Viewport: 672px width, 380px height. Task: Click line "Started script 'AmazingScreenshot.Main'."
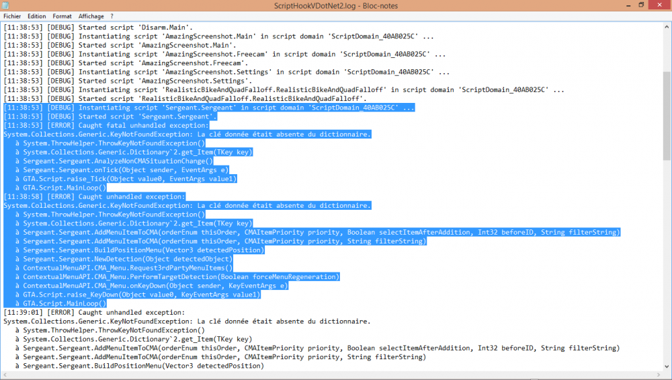[x=120, y=46]
